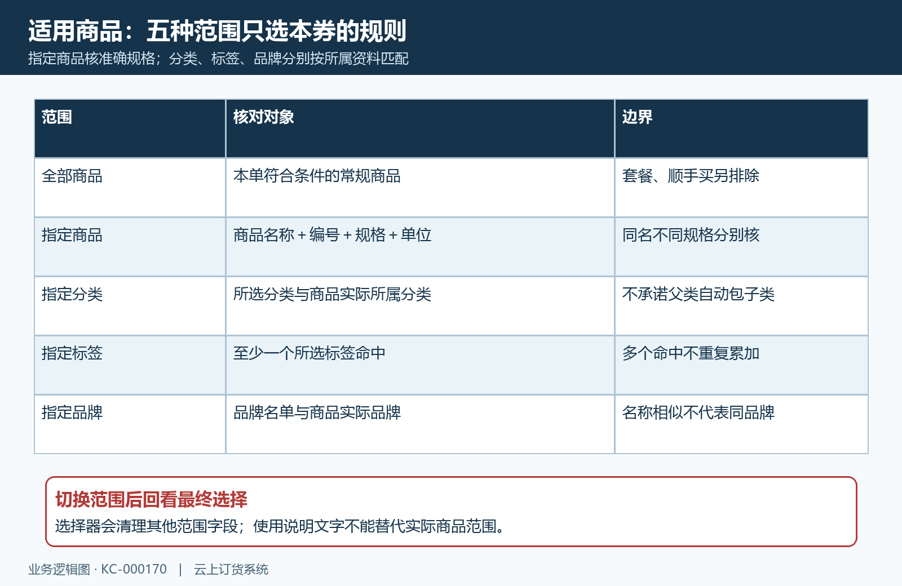Viewport: 902px width, 586px height.
Task: Click the 范围 column header
Action: pos(130,128)
